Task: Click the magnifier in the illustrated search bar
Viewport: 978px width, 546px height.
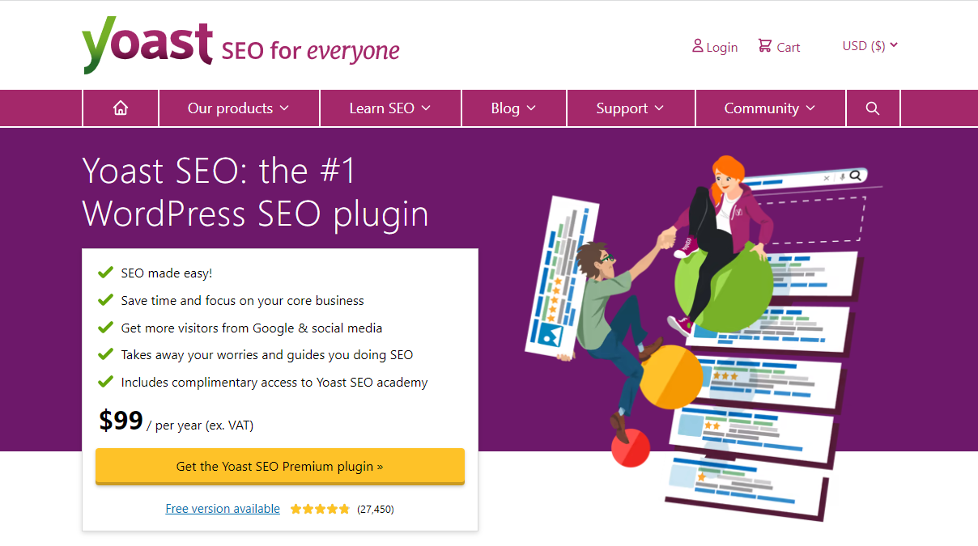Action: coord(855,175)
